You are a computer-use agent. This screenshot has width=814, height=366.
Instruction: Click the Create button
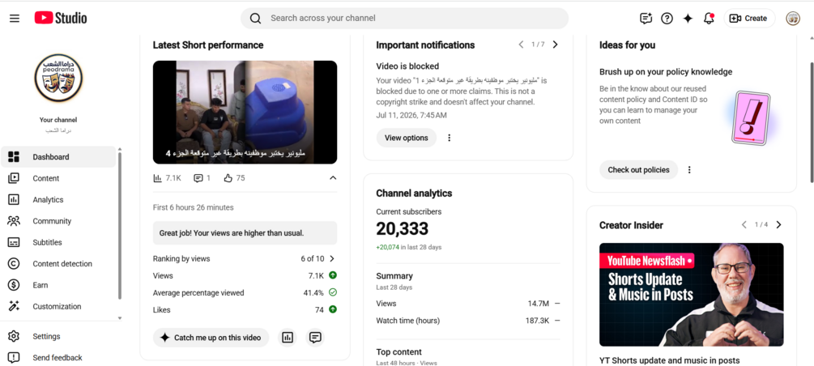749,18
